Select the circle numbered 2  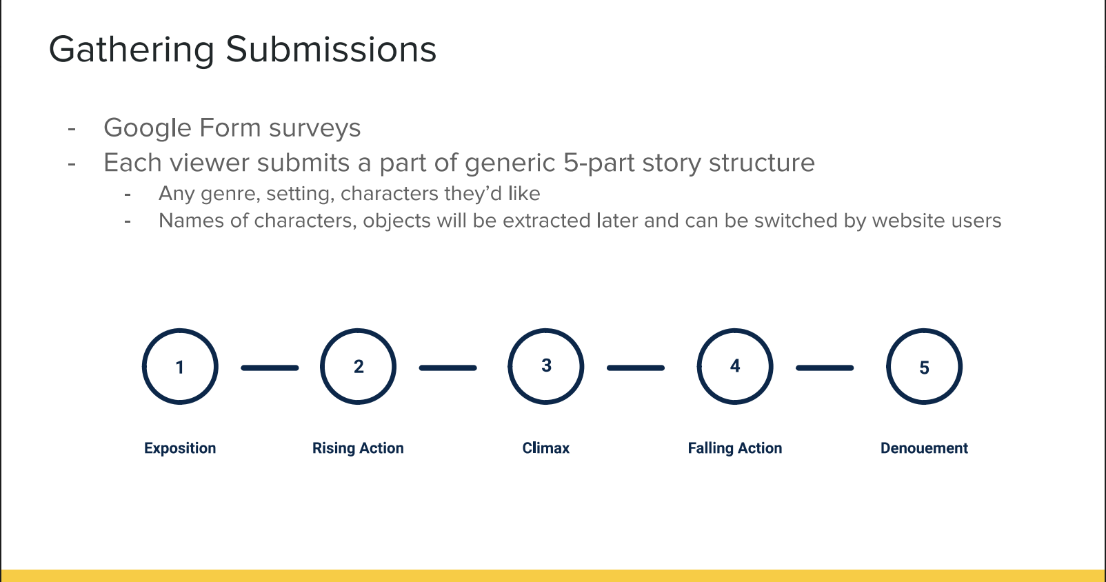click(x=358, y=366)
